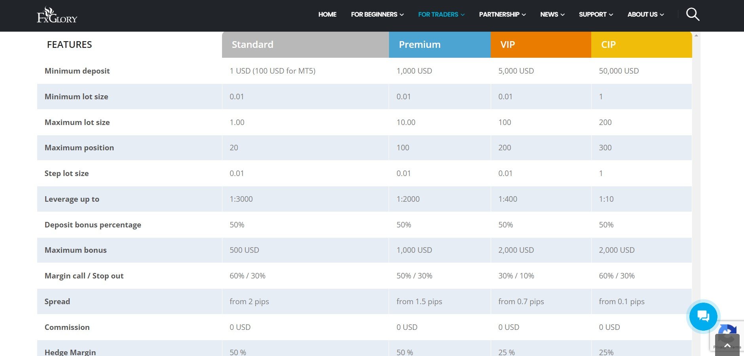Select the VIP account column header
The width and height of the screenshot is (744, 356).
pos(541,45)
